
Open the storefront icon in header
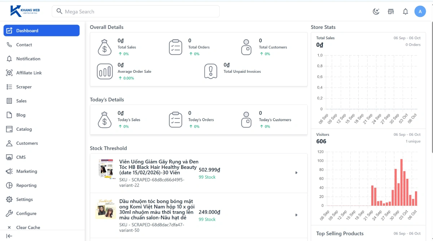(391, 12)
